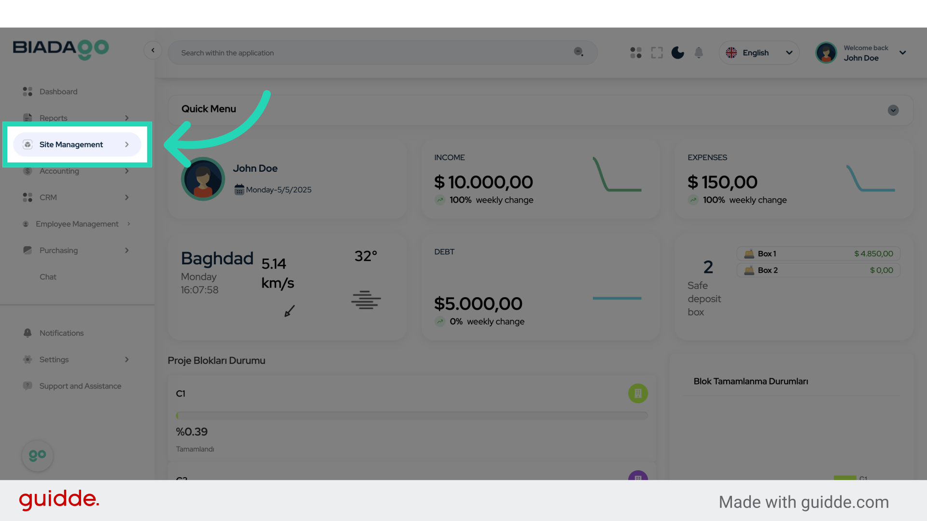Screen dimensions: 927x521
Task: Open the English language dropdown
Action: pos(759,53)
